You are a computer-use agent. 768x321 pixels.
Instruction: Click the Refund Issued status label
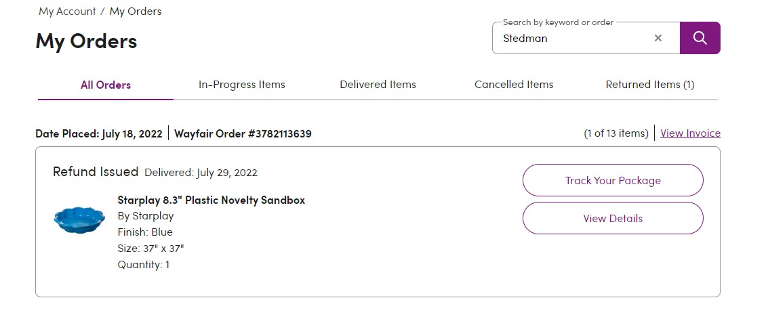point(96,172)
